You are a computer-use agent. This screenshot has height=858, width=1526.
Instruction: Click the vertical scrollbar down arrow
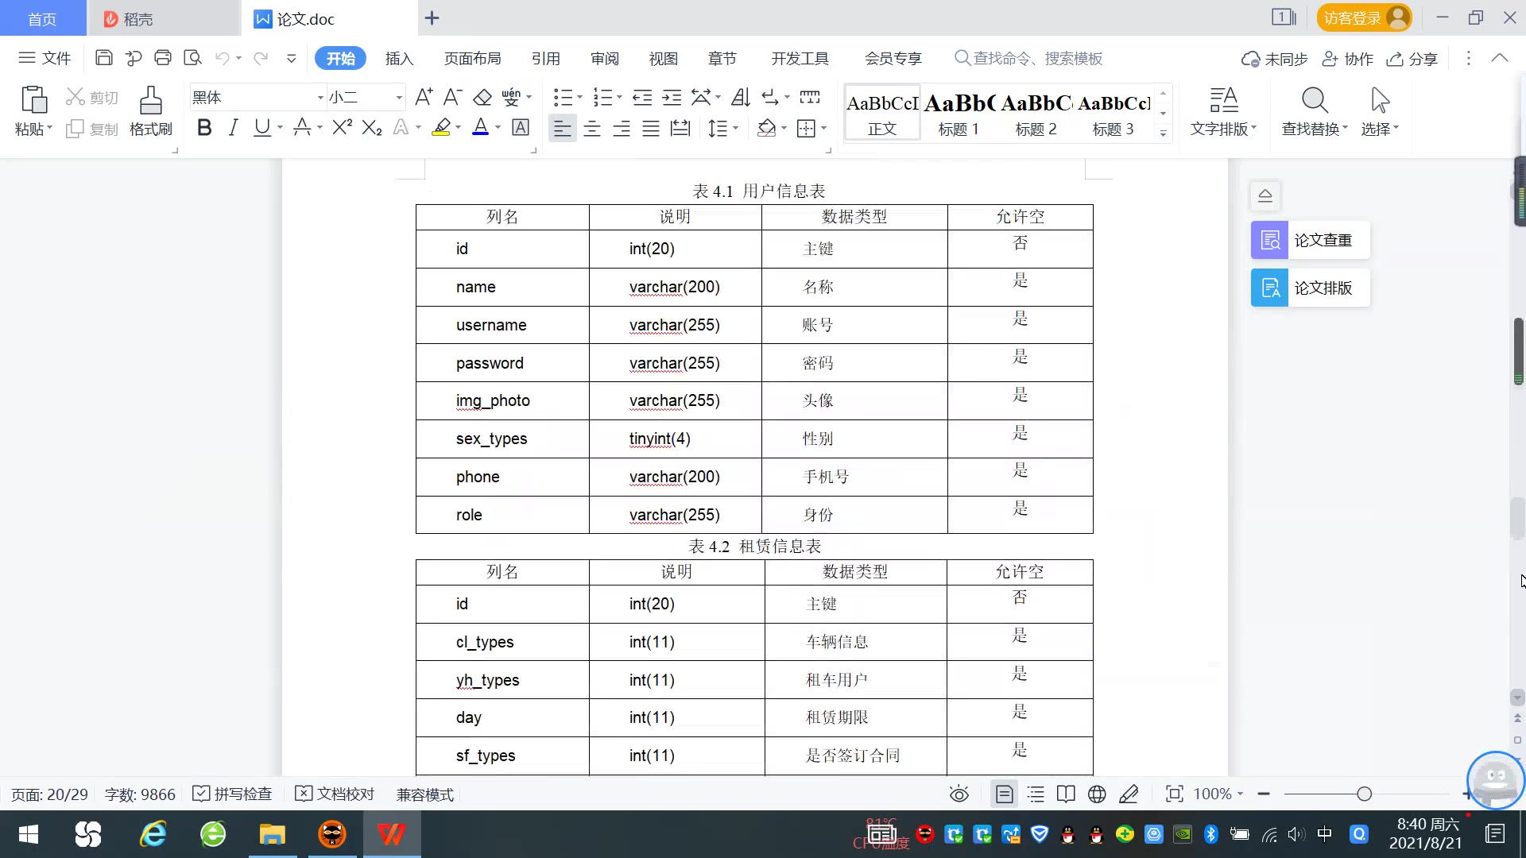tap(1517, 698)
